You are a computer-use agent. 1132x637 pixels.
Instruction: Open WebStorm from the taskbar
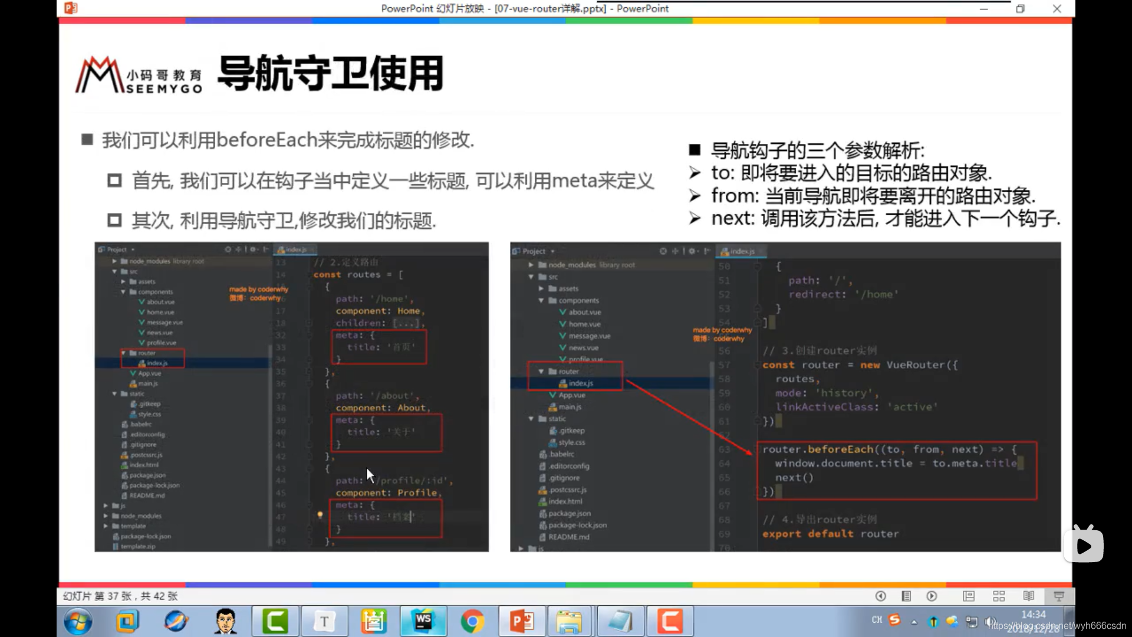(423, 621)
